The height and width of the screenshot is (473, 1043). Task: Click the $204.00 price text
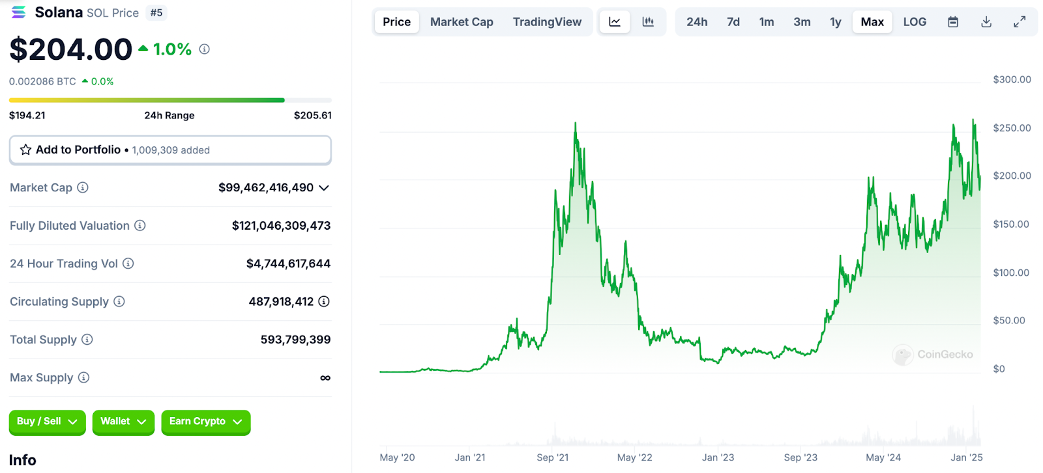(70, 49)
